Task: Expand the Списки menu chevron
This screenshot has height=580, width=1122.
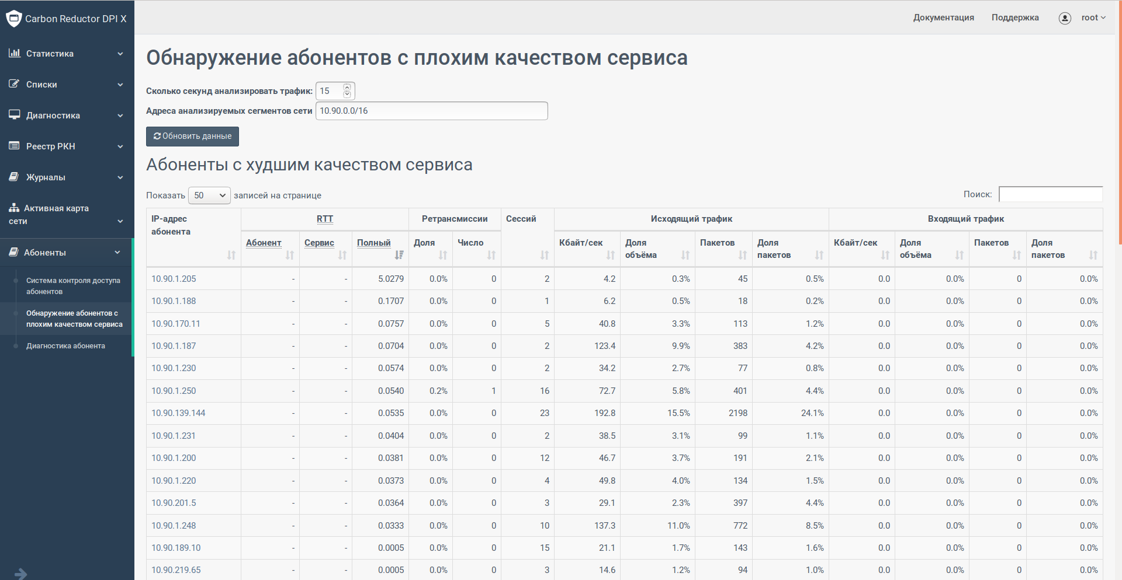Action: point(120,85)
